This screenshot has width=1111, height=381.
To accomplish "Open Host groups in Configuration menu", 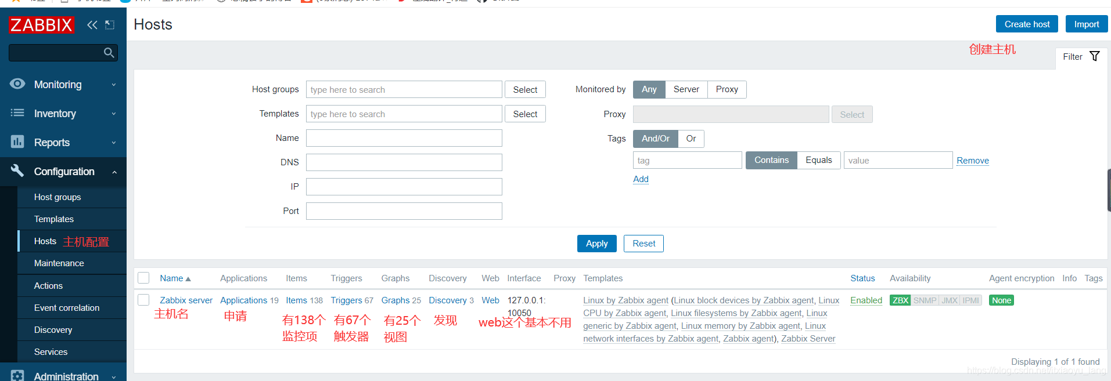I will click(72, 197).
